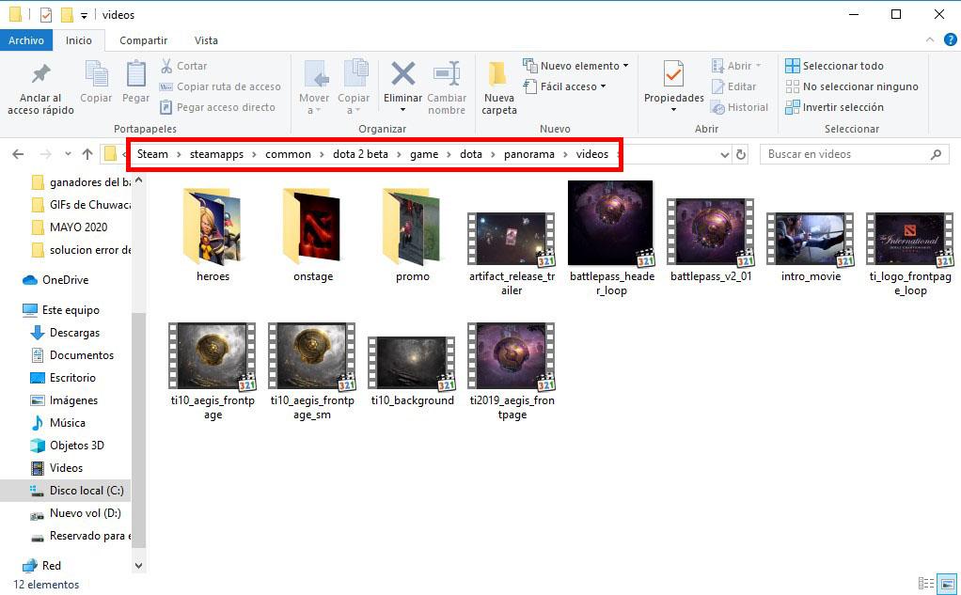Open Escritorio in the sidebar
Image resolution: width=961 pixels, height=595 pixels.
pos(63,378)
